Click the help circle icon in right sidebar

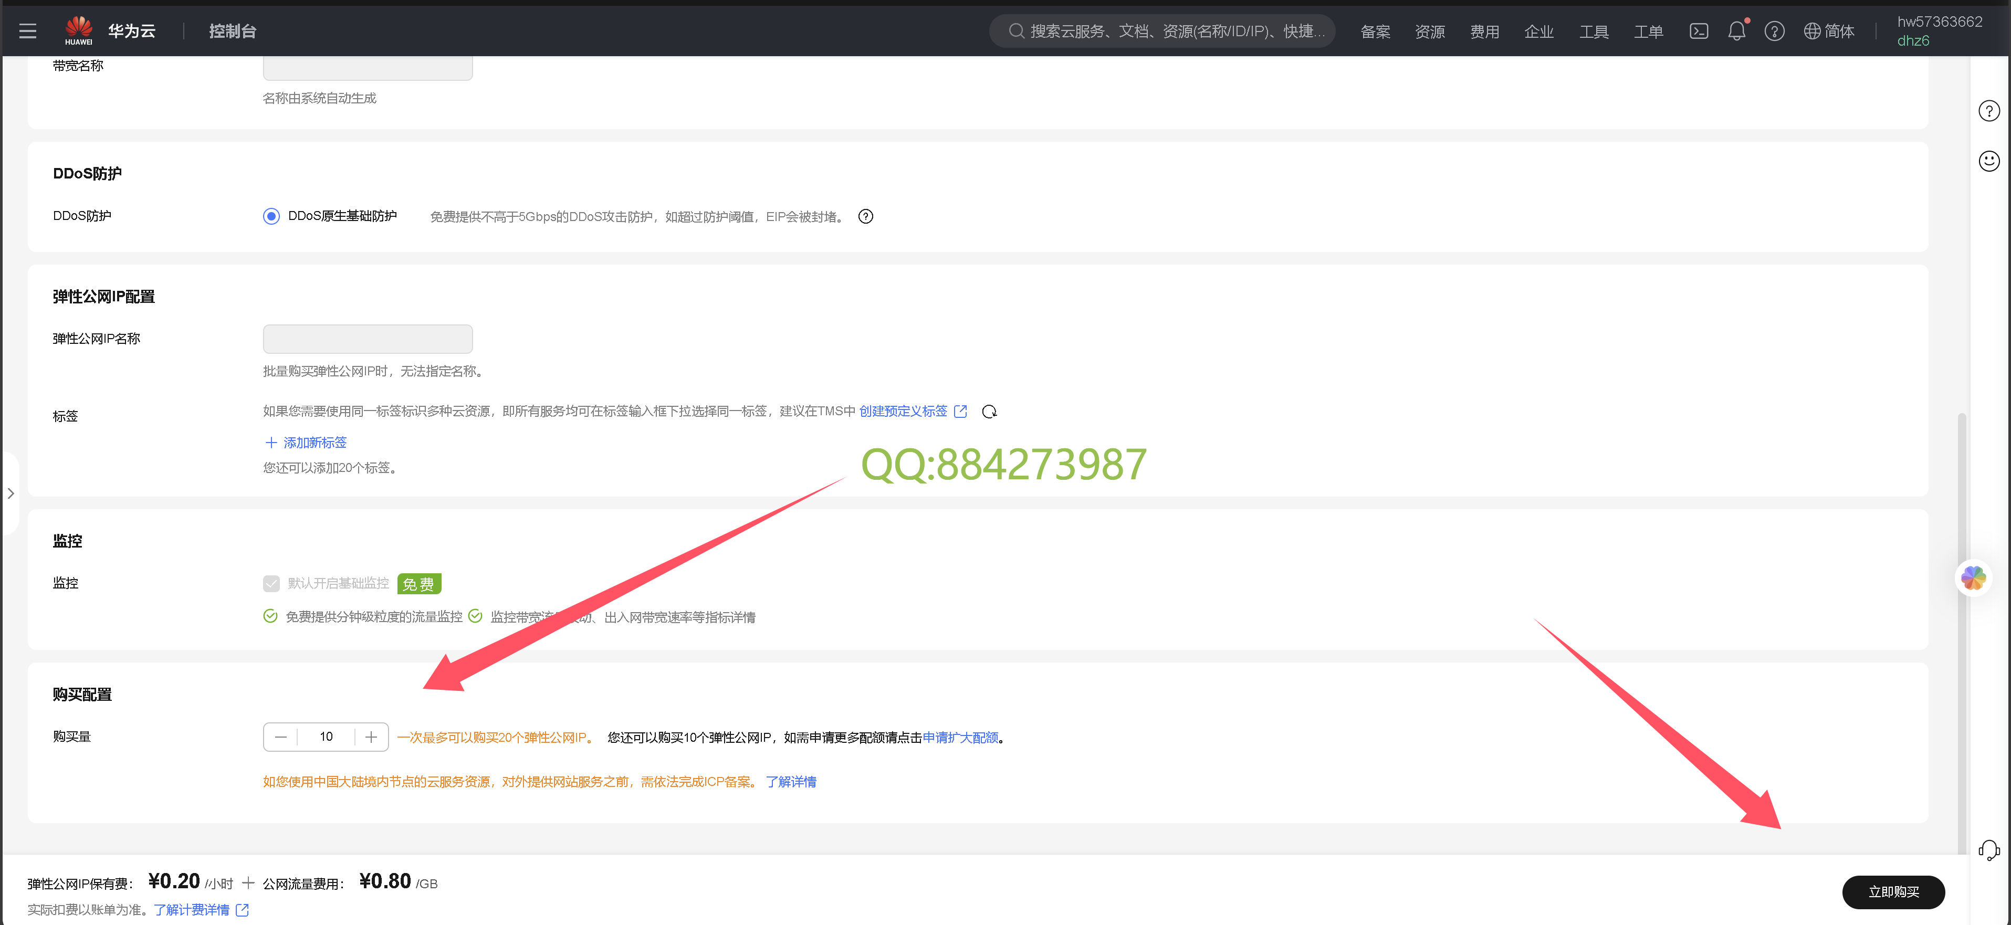(1989, 111)
